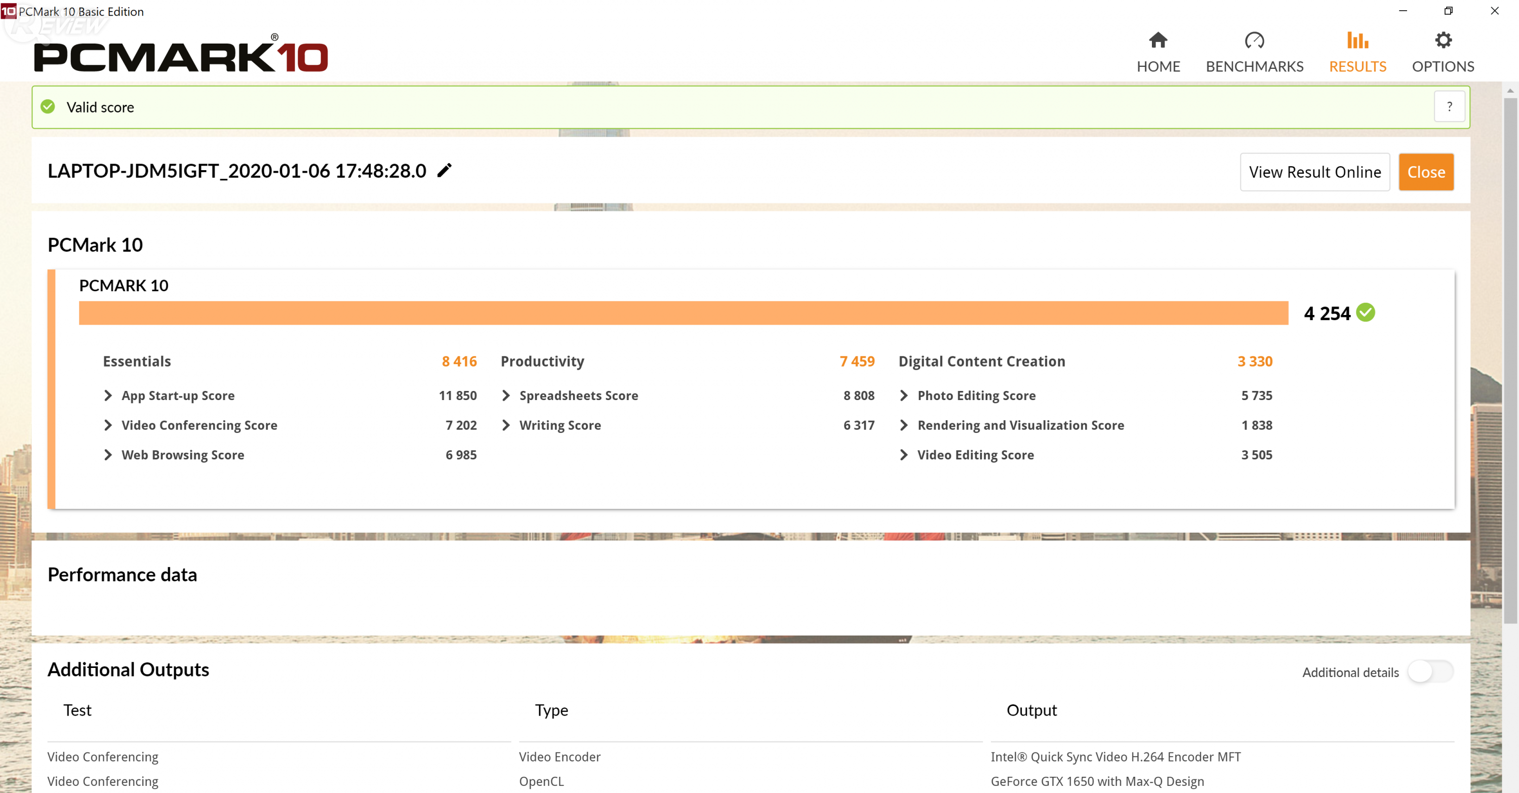This screenshot has width=1519, height=793.
Task: Go to the HOME tab label
Action: click(1157, 67)
